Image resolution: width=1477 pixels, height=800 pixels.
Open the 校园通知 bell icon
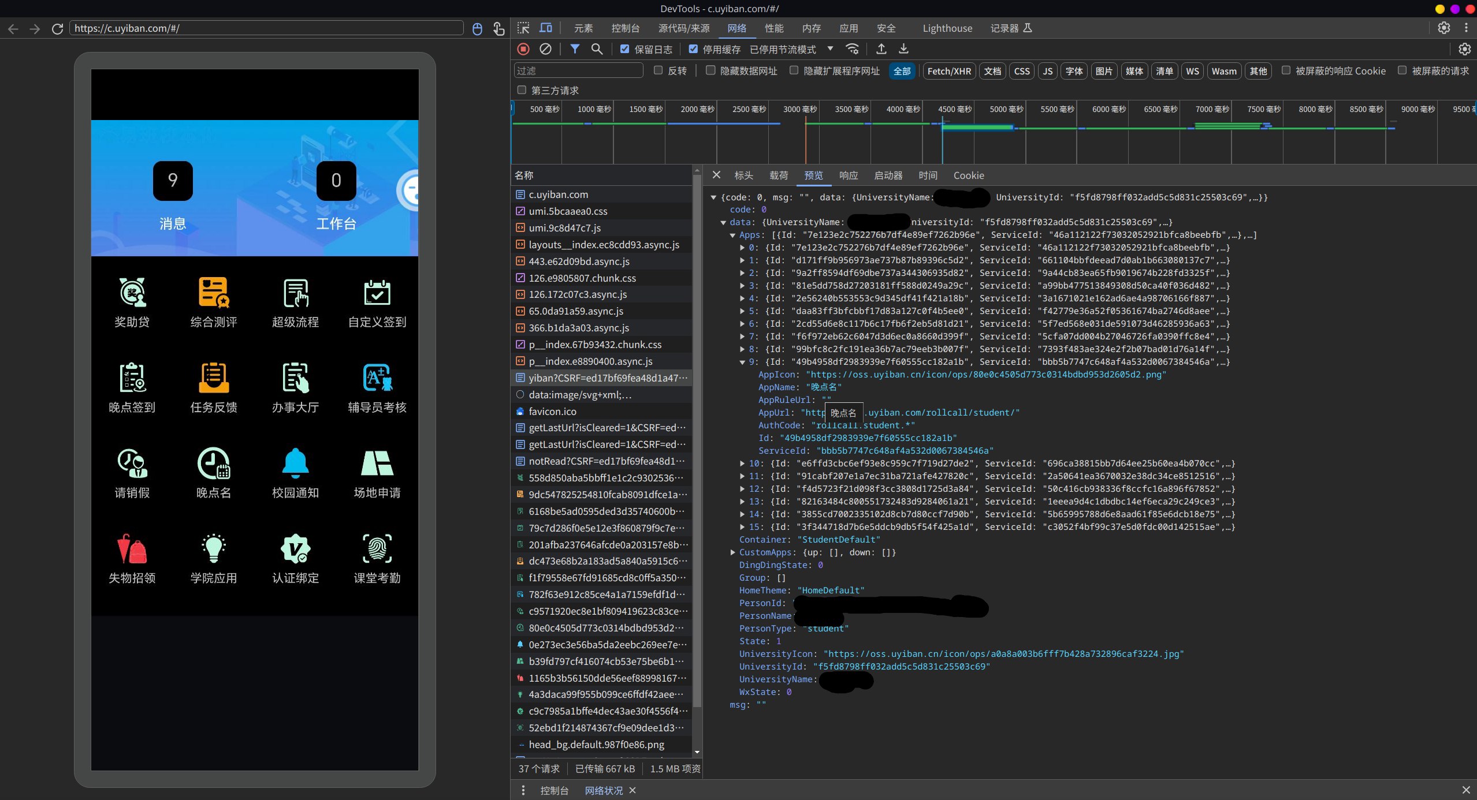click(295, 463)
